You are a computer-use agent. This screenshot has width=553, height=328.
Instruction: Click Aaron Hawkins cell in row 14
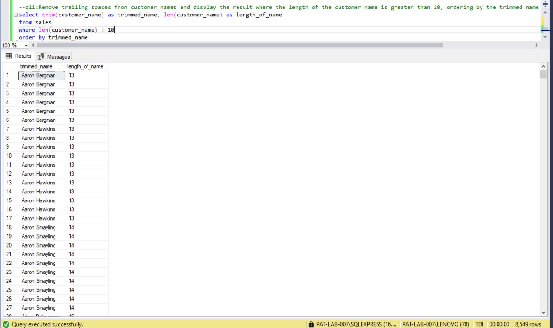click(41, 192)
